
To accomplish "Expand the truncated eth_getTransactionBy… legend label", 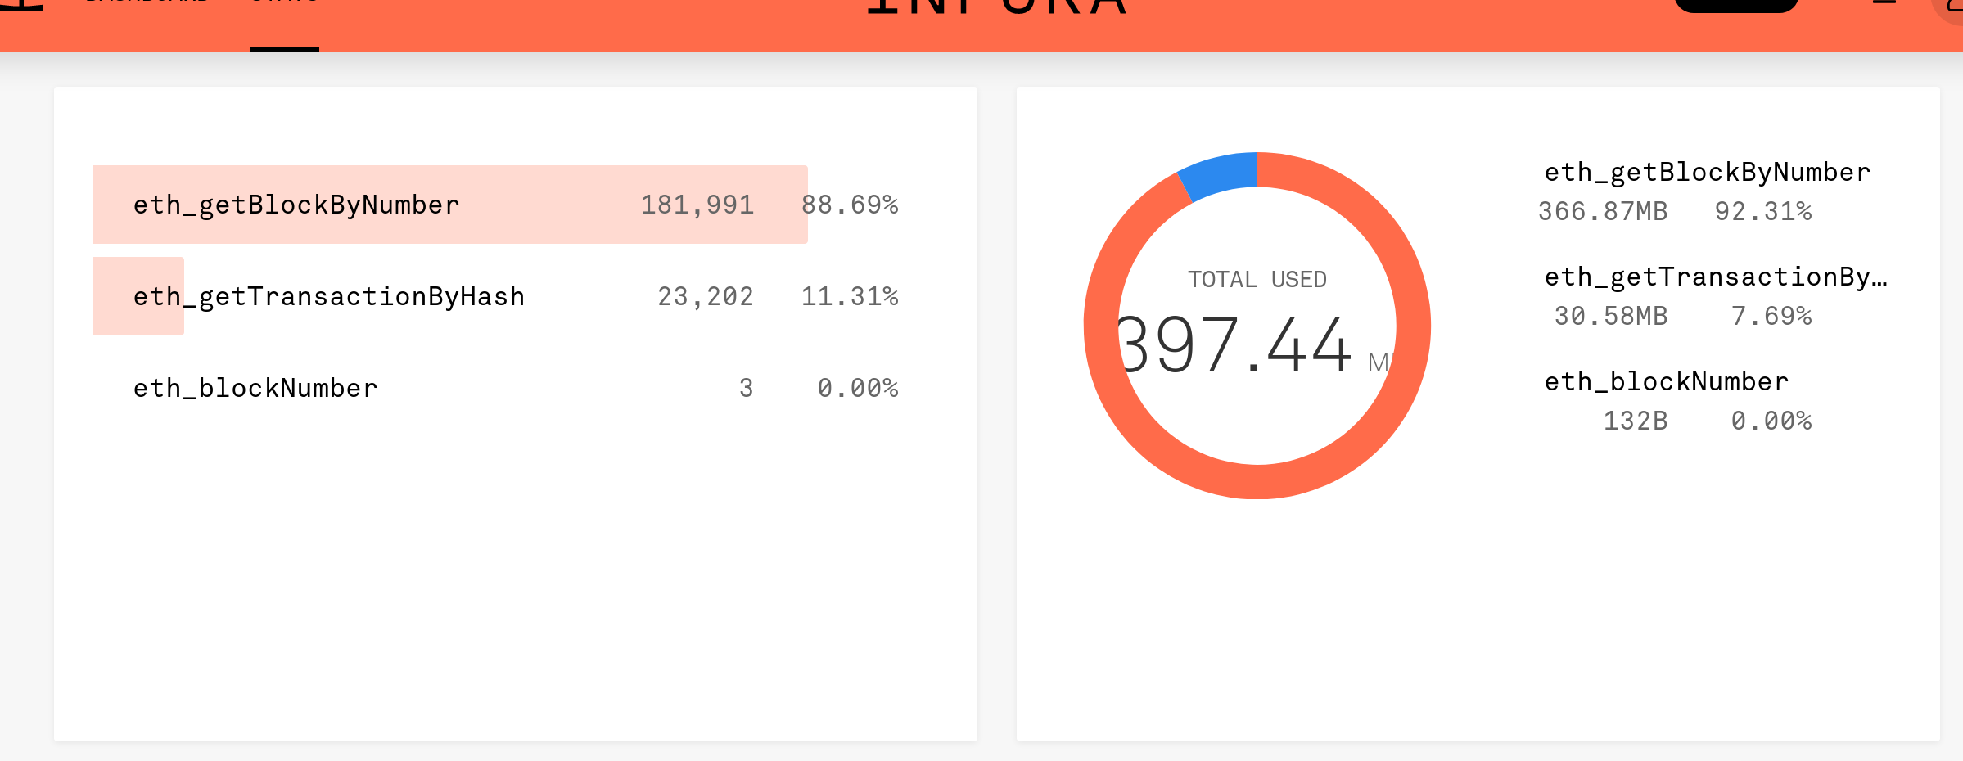I will coord(1716,277).
